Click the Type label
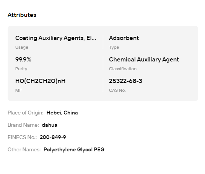Screen dimensions: 205x174 pos(114,47)
